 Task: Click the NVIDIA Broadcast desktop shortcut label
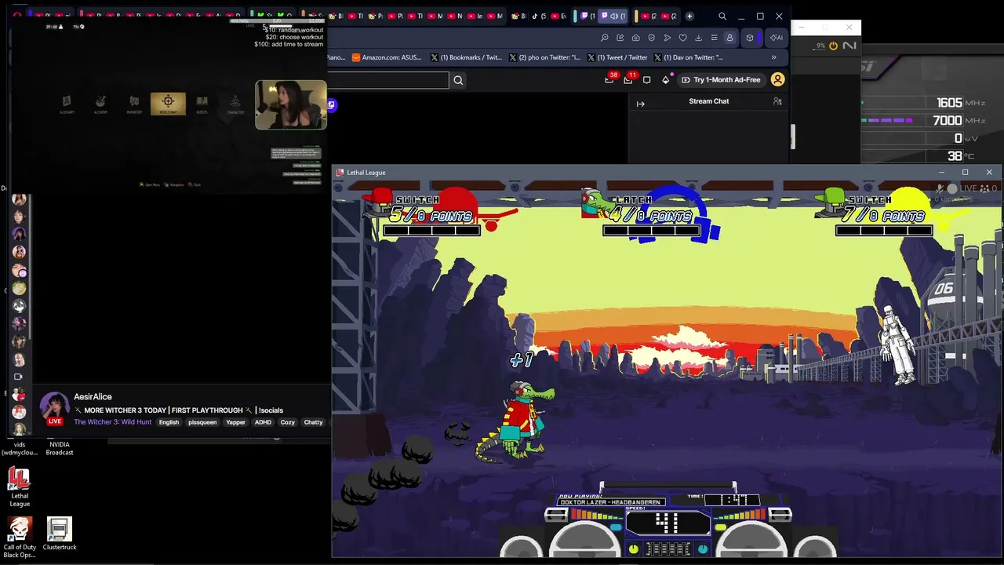pyautogui.click(x=60, y=449)
